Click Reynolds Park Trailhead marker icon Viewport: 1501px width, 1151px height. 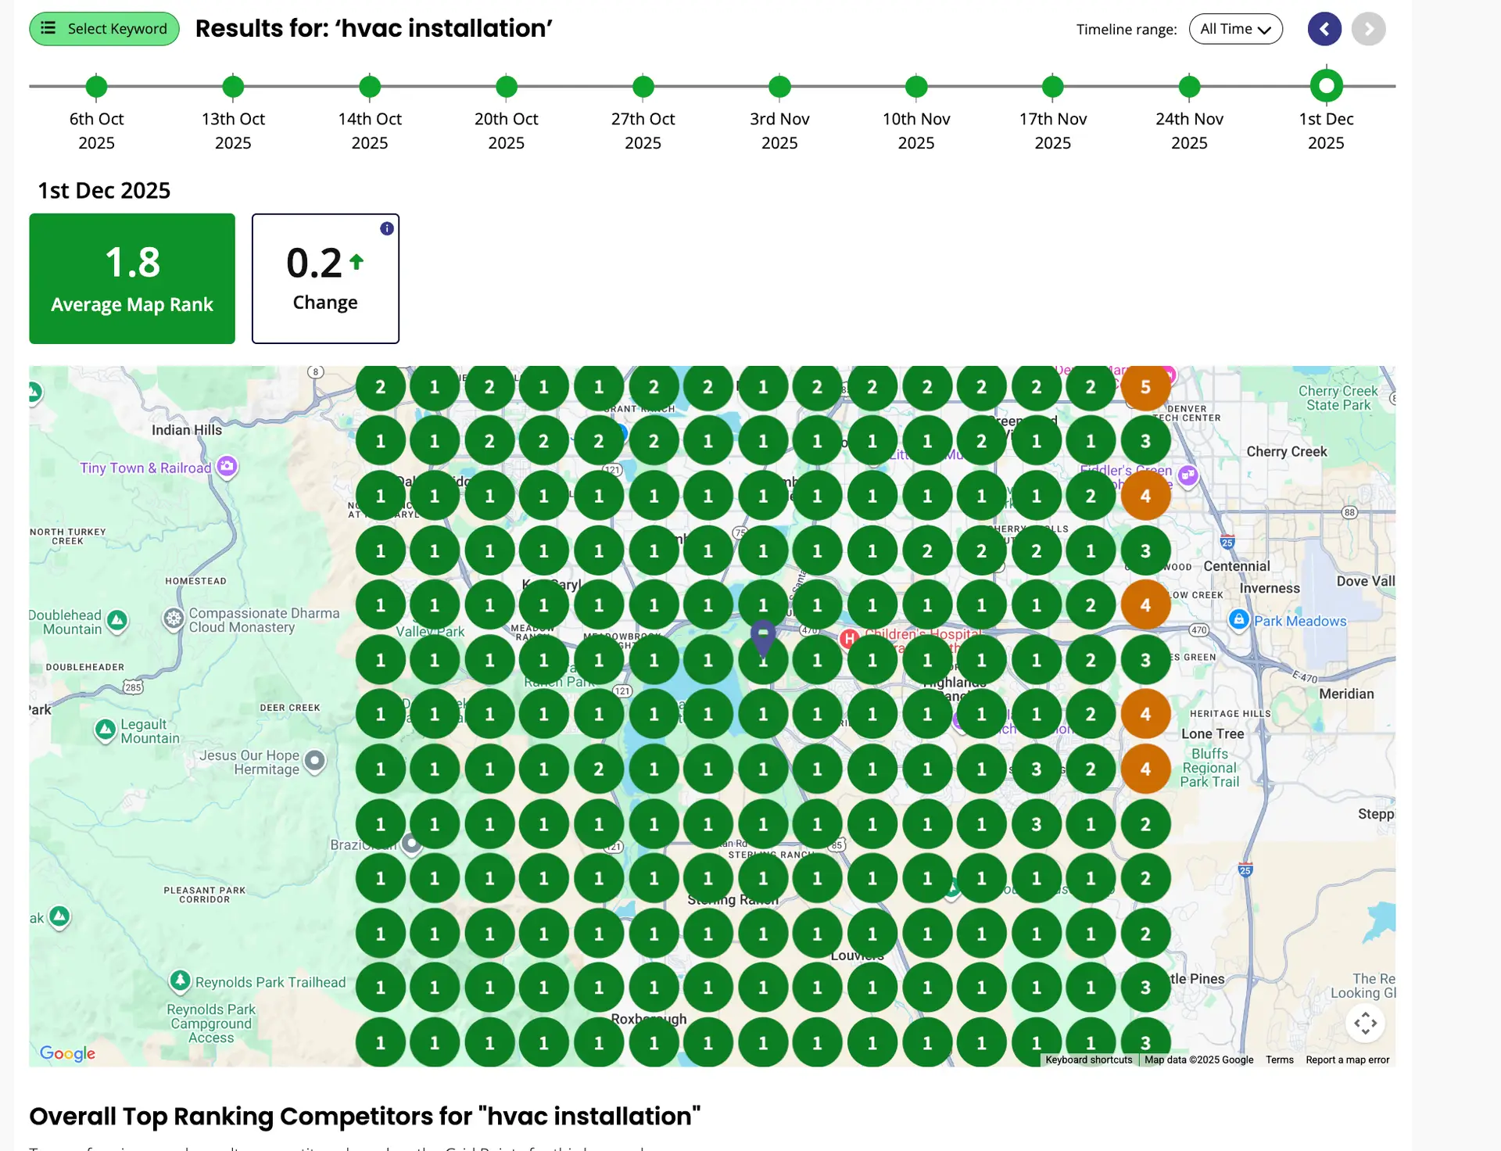181,980
